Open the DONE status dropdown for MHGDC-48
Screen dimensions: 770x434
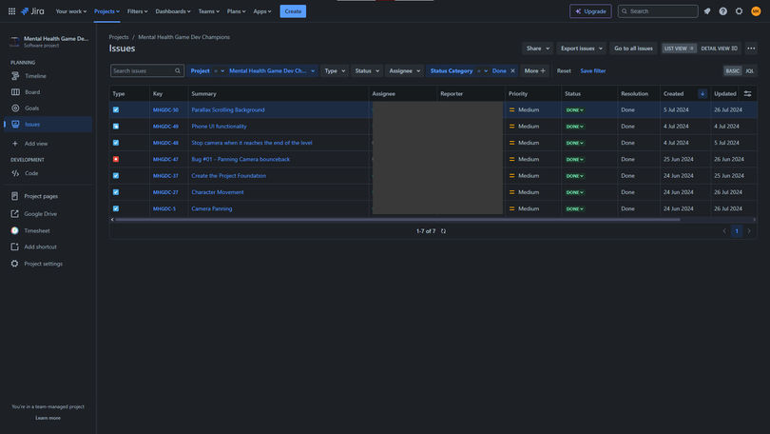pyautogui.click(x=574, y=143)
